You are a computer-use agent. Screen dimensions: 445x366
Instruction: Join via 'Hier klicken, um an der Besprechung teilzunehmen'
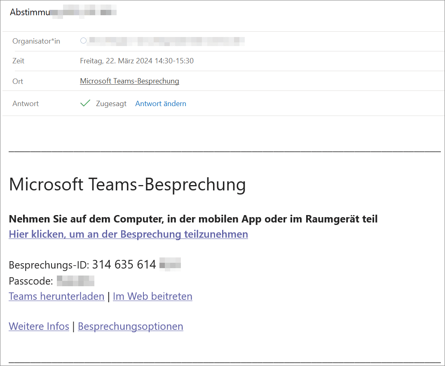128,234
